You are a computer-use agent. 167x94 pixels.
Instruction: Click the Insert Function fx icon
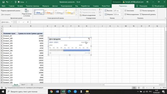click(28, 22)
